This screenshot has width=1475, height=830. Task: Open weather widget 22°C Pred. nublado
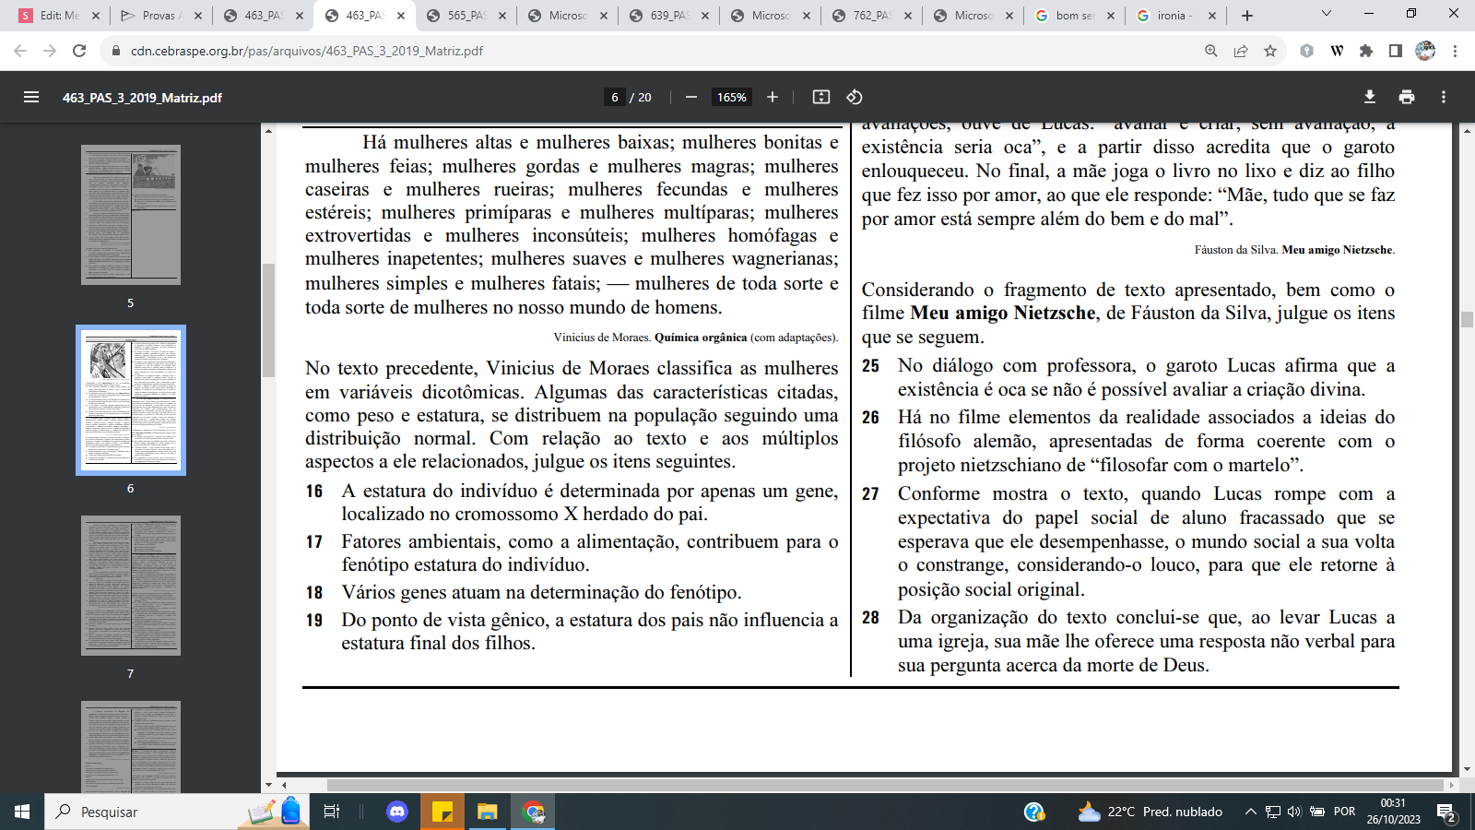click(x=1150, y=812)
